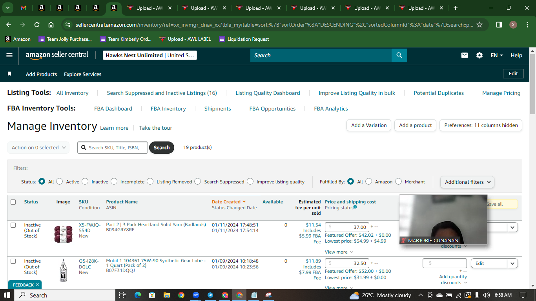
Task: Open Telegram from the taskbar
Action: point(210,295)
